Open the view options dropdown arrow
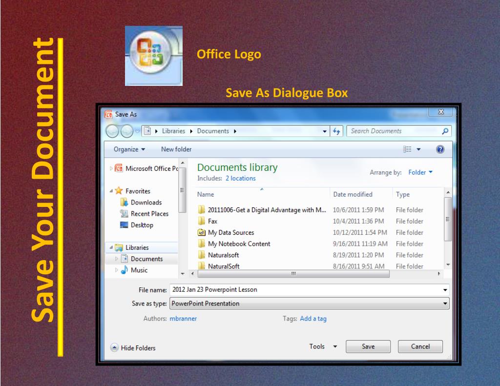 [x=418, y=149]
